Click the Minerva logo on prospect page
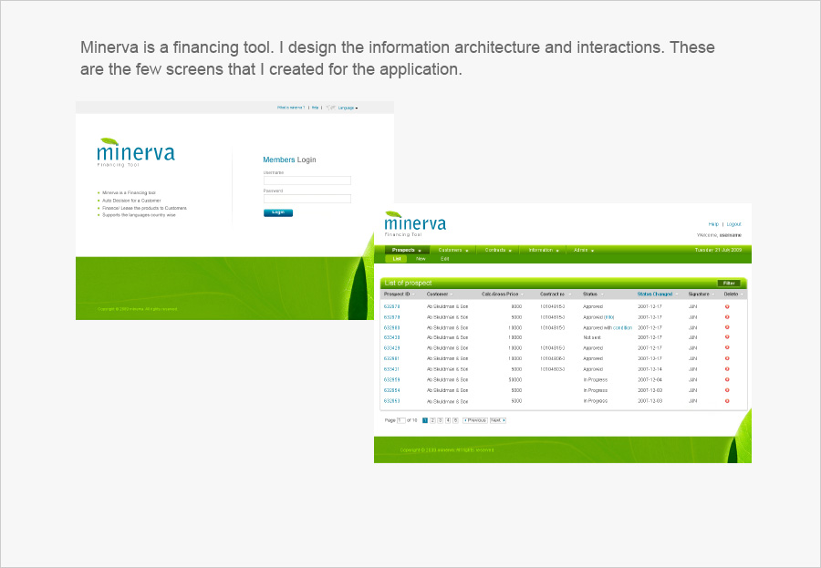 pos(415,223)
